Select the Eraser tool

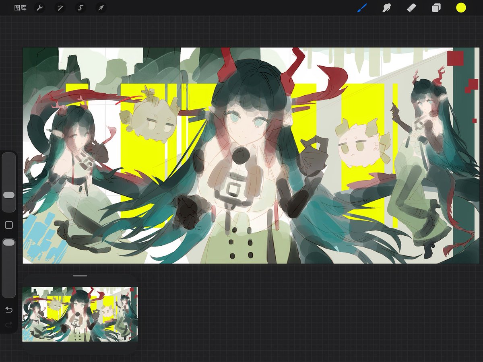(411, 8)
